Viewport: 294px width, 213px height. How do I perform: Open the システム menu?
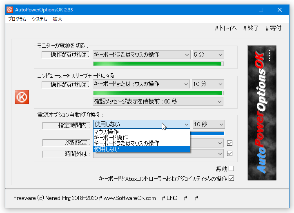[39, 19]
